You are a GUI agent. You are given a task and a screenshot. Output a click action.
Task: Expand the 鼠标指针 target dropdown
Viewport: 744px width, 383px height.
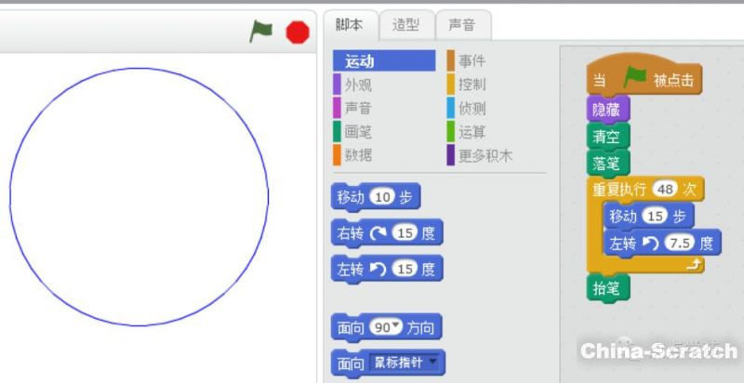pos(432,363)
